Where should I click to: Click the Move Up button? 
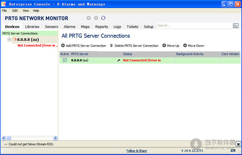click(171, 45)
